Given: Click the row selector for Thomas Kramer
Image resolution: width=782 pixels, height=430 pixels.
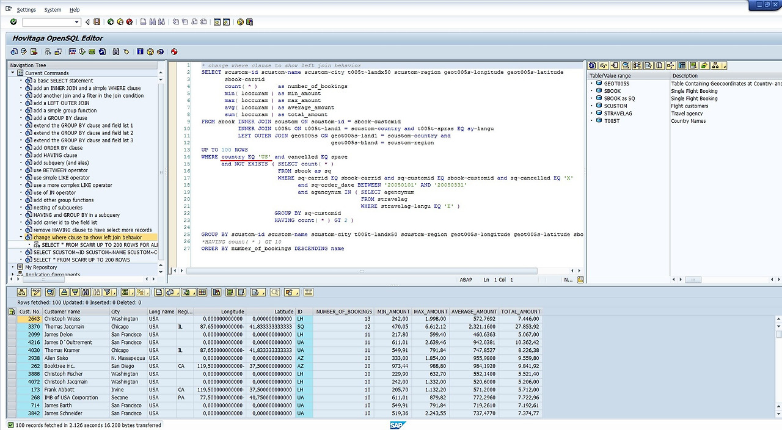Looking at the screenshot, I should pyautogui.click(x=12, y=350).
